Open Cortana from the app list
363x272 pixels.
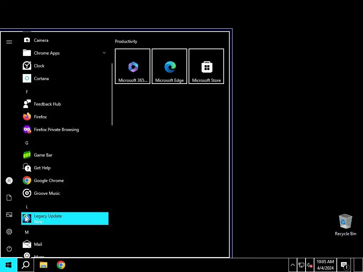65,78
